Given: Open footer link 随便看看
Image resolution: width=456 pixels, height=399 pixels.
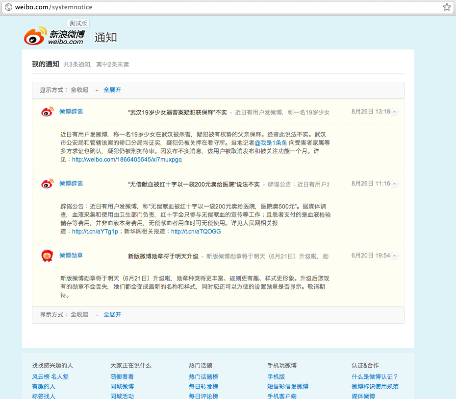Looking at the screenshot, I should tap(122, 377).
